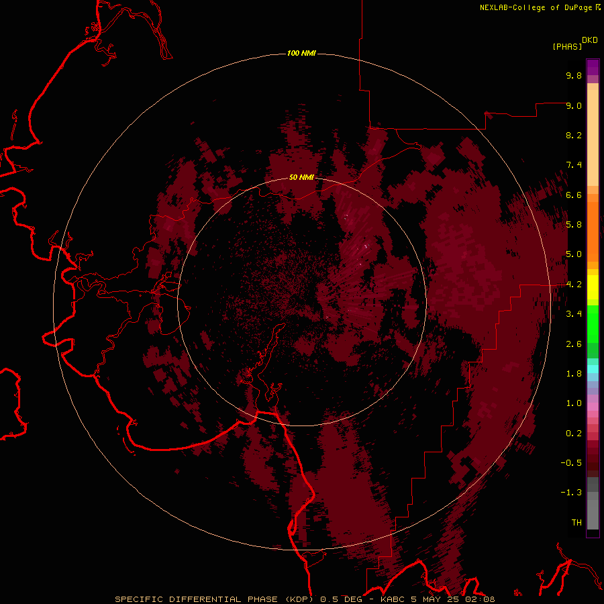The width and height of the screenshot is (604, 604).
Task: Click the 5.8 scale value
Action: point(574,225)
